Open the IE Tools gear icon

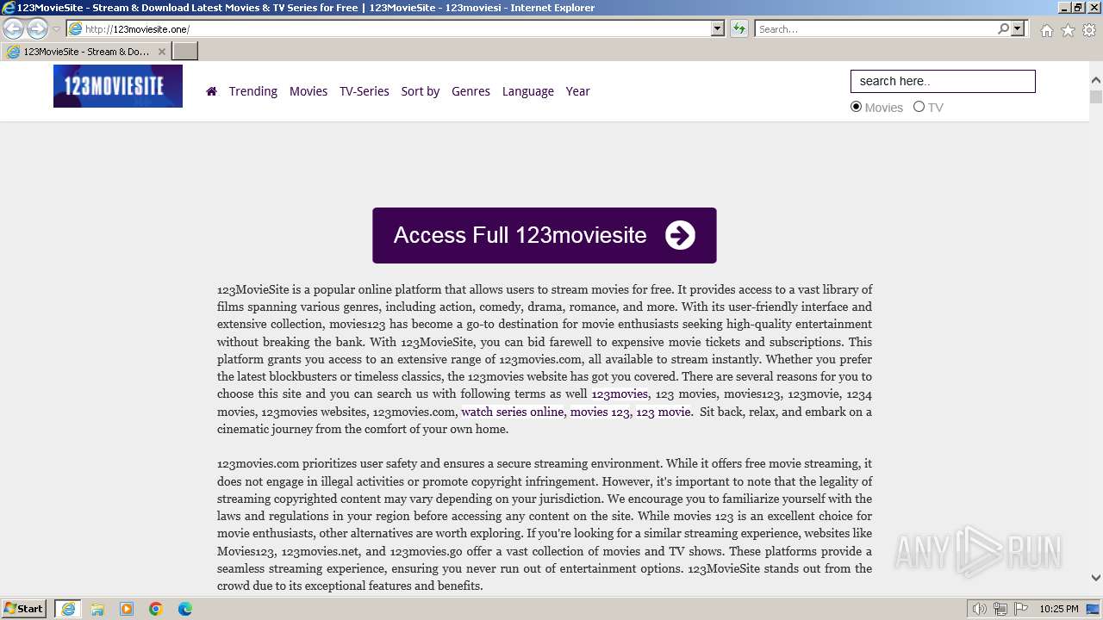tap(1089, 30)
